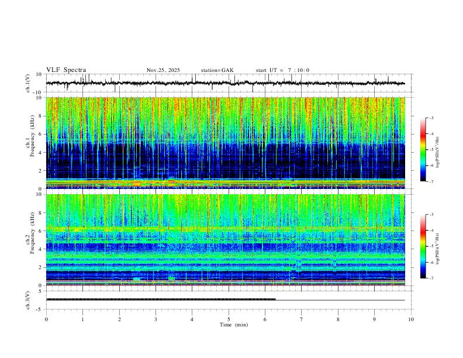Click the '-3' value on ch.1 color bar
The height and width of the screenshot is (358, 463).
(431, 118)
